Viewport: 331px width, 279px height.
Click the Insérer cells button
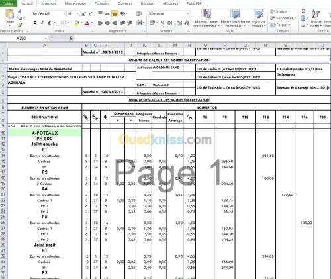click(281, 11)
